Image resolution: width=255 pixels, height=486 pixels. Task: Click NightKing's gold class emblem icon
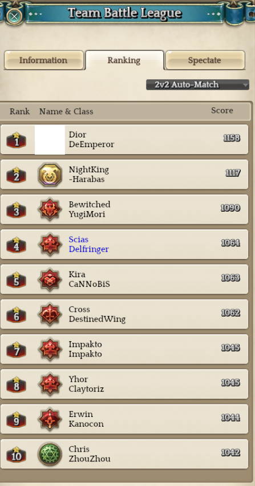click(x=50, y=175)
